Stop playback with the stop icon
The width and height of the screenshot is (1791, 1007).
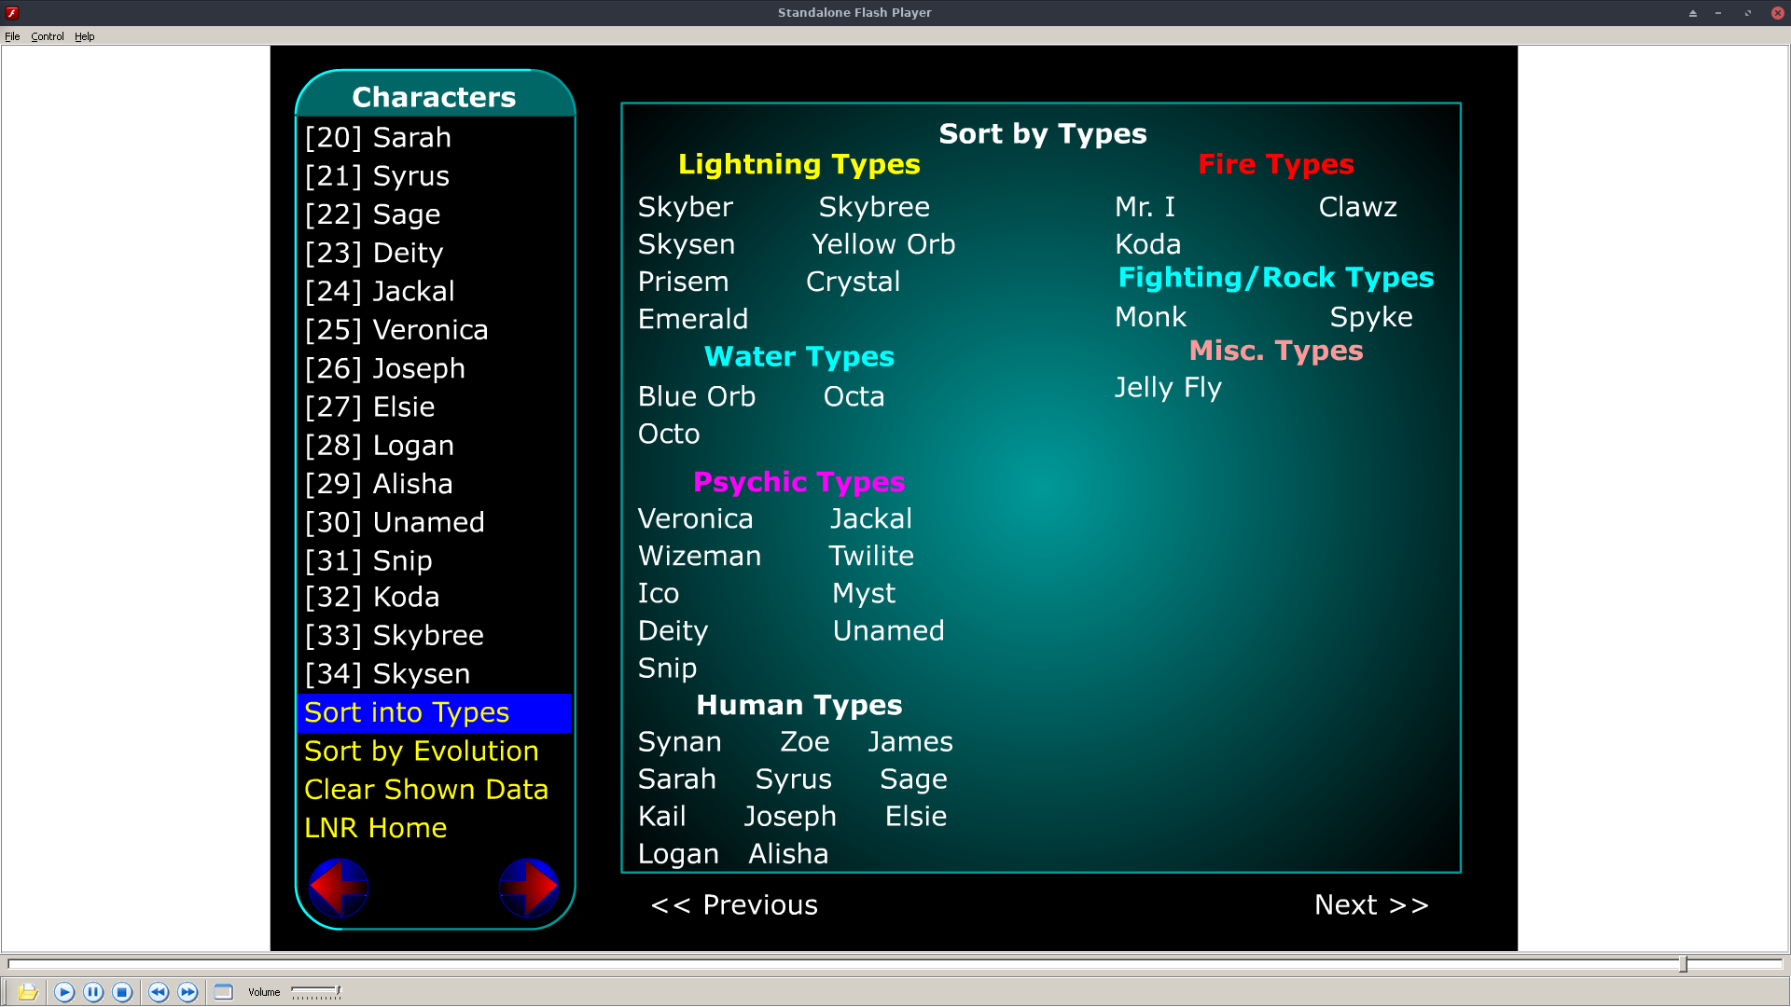pos(122,992)
